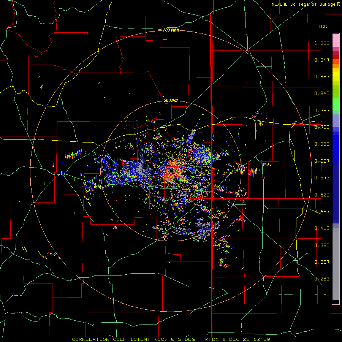The image size is (342, 342).
Task: Click the Correlation Coefficient KFDX caption at bottom
Action: [x=171, y=339]
